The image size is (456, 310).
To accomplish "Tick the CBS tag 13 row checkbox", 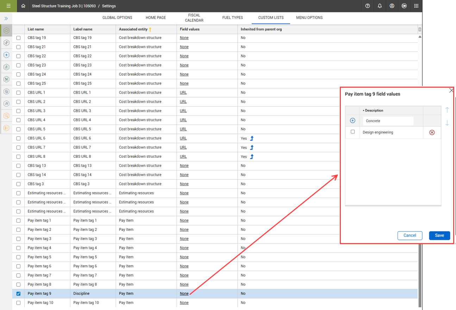I will [x=18, y=166].
